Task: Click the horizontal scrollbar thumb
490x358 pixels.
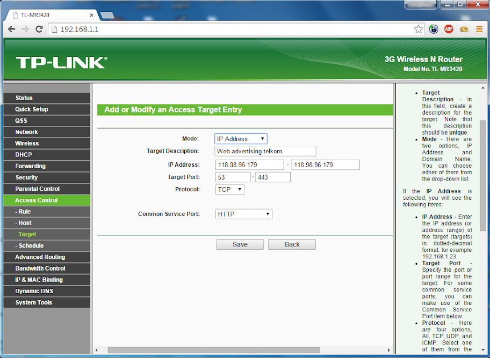Action: click(214, 350)
